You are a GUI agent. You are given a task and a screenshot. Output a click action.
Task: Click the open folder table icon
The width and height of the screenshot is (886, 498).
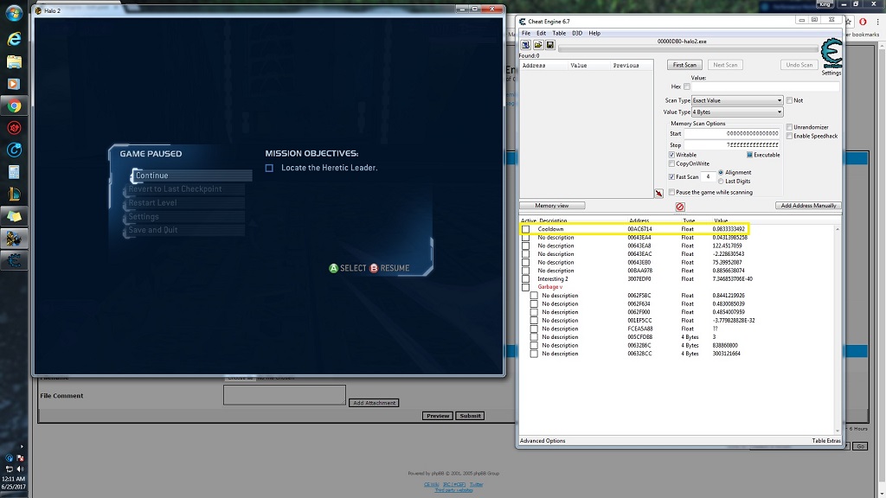[x=537, y=44]
